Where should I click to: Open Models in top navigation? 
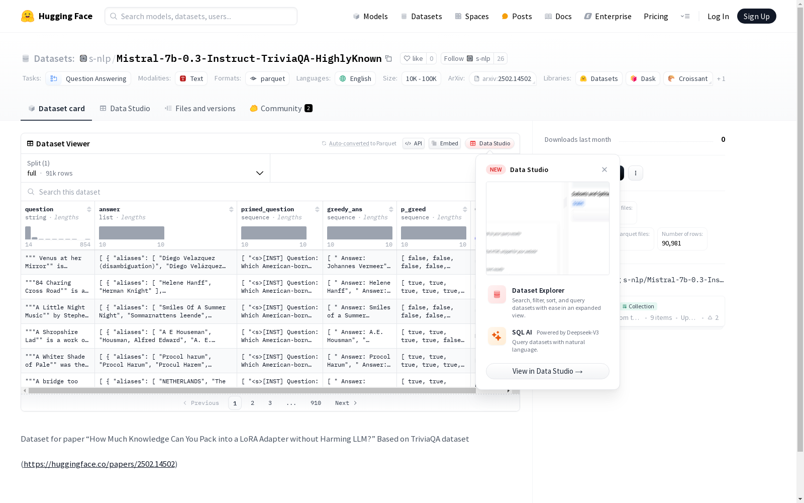coord(370,16)
